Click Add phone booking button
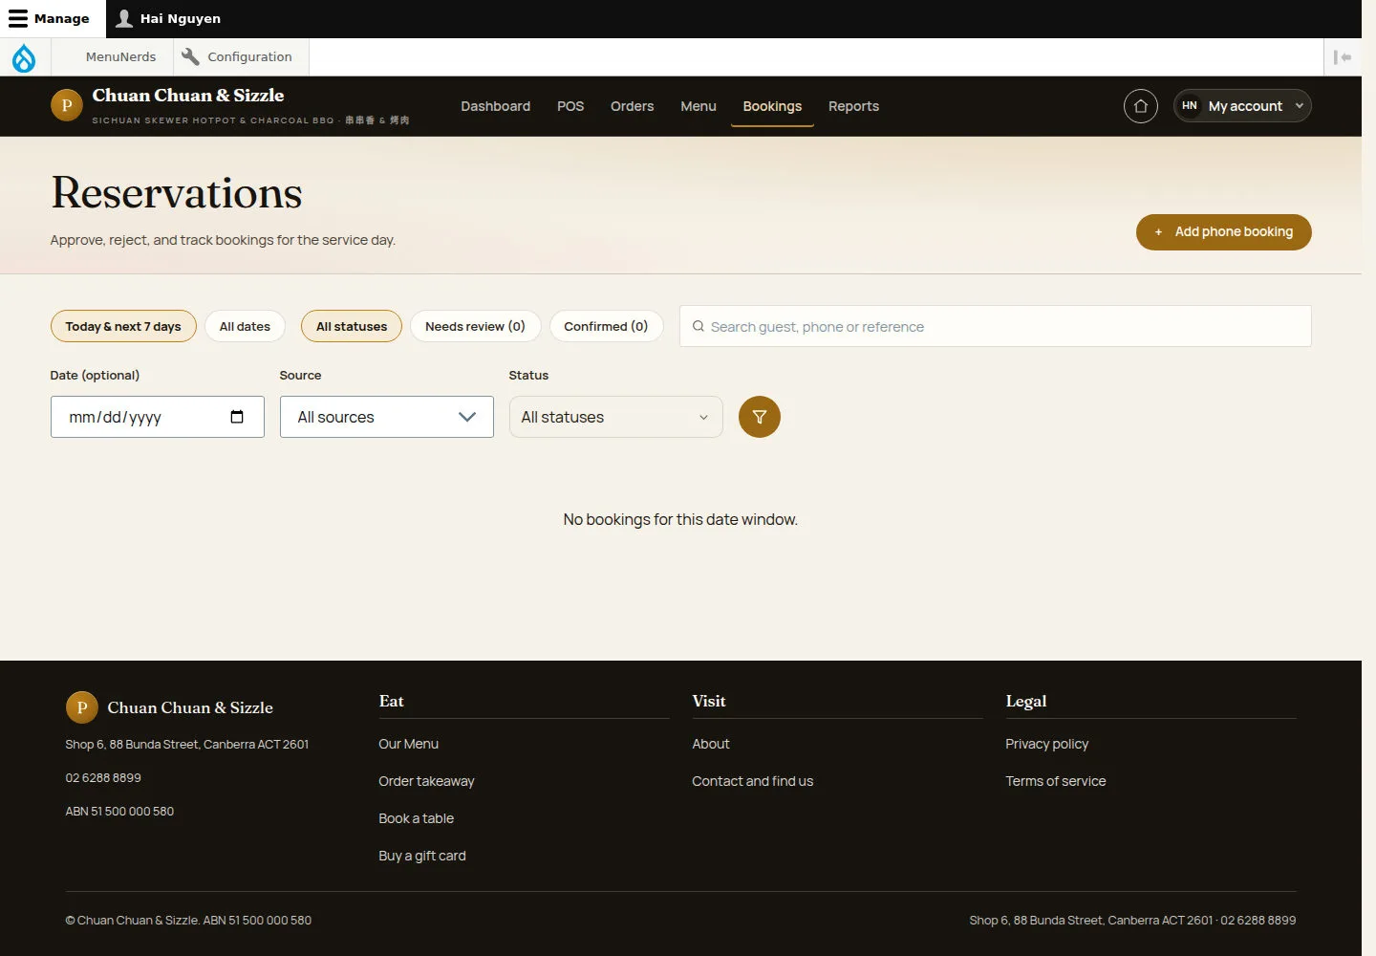This screenshot has height=956, width=1376. coord(1223,232)
